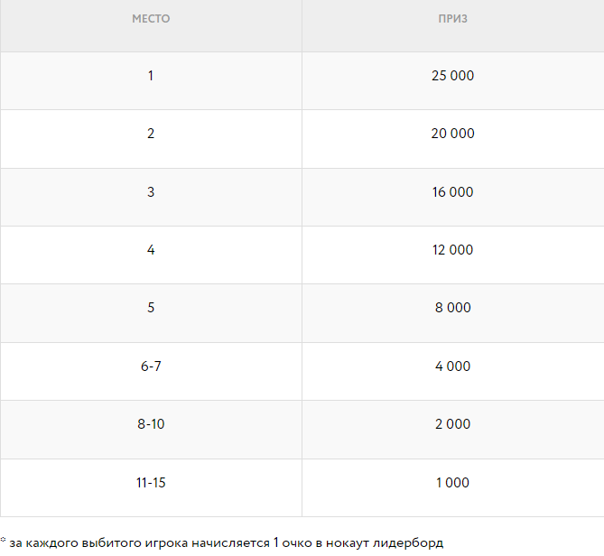Click the 4 000 prize value
The height and width of the screenshot is (556, 604).
pyautogui.click(x=452, y=366)
